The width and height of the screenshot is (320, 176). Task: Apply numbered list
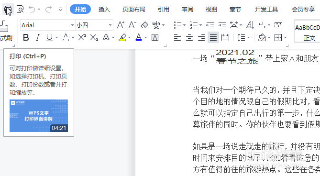point(194,25)
